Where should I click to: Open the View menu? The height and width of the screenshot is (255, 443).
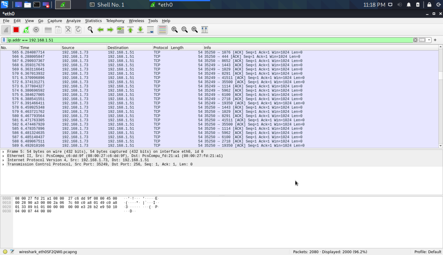[x=29, y=21]
